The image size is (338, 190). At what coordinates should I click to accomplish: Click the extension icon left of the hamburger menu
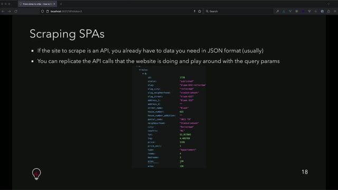click(328, 11)
